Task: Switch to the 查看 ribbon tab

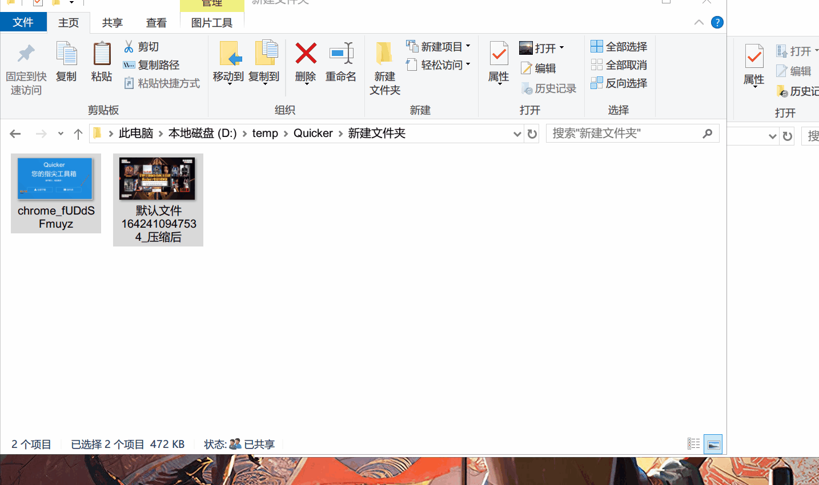Action: click(x=156, y=23)
